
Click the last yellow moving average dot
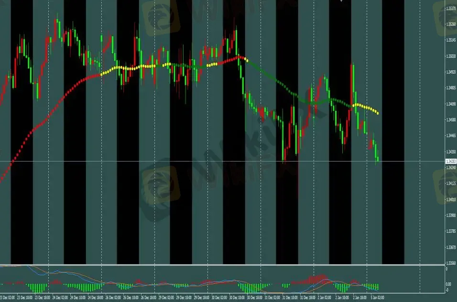point(378,114)
